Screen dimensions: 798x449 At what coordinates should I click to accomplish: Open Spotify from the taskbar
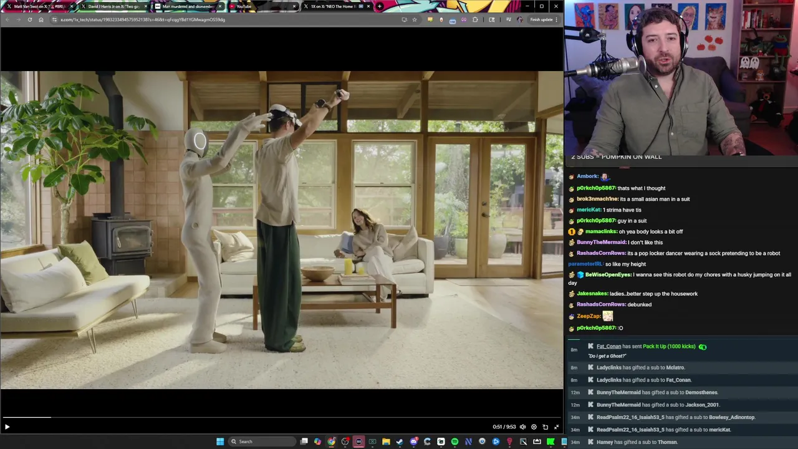tap(454, 442)
